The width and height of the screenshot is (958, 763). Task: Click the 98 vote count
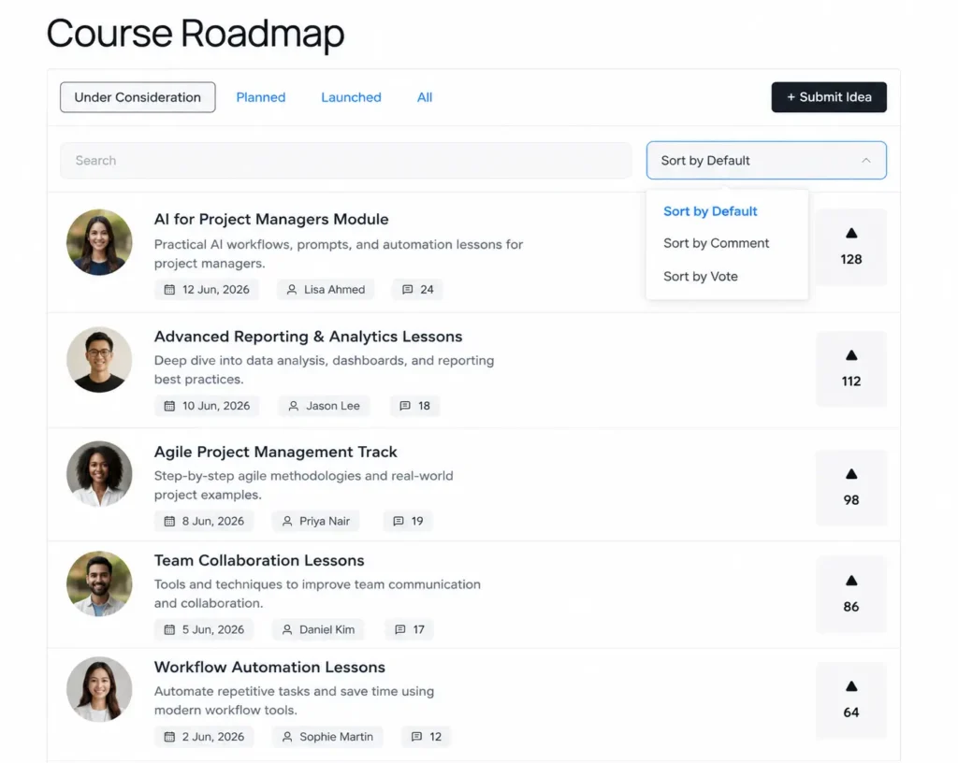pyautogui.click(x=851, y=500)
